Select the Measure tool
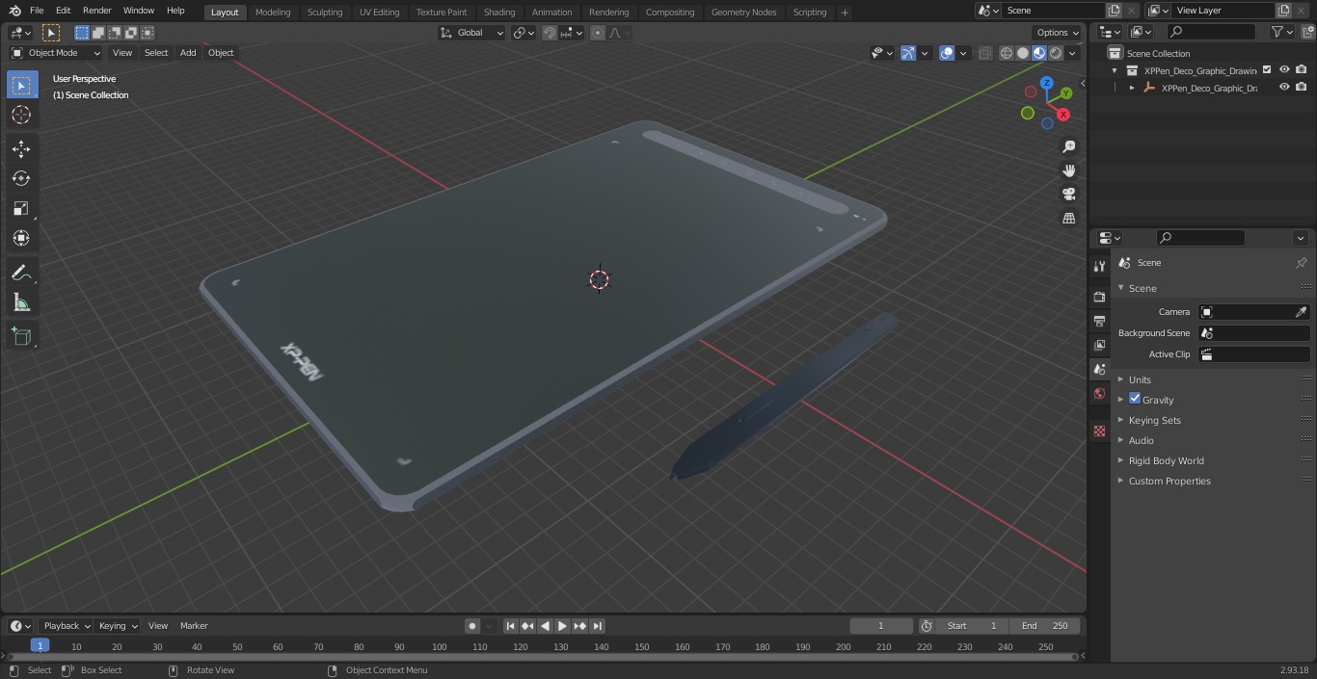 click(21, 303)
